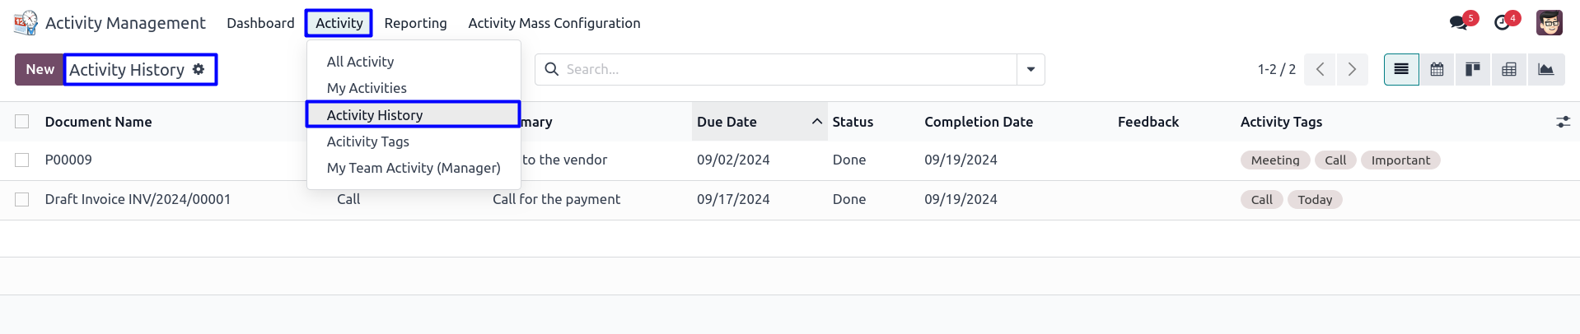Expand the search options dropdown arrow

pyautogui.click(x=1031, y=69)
